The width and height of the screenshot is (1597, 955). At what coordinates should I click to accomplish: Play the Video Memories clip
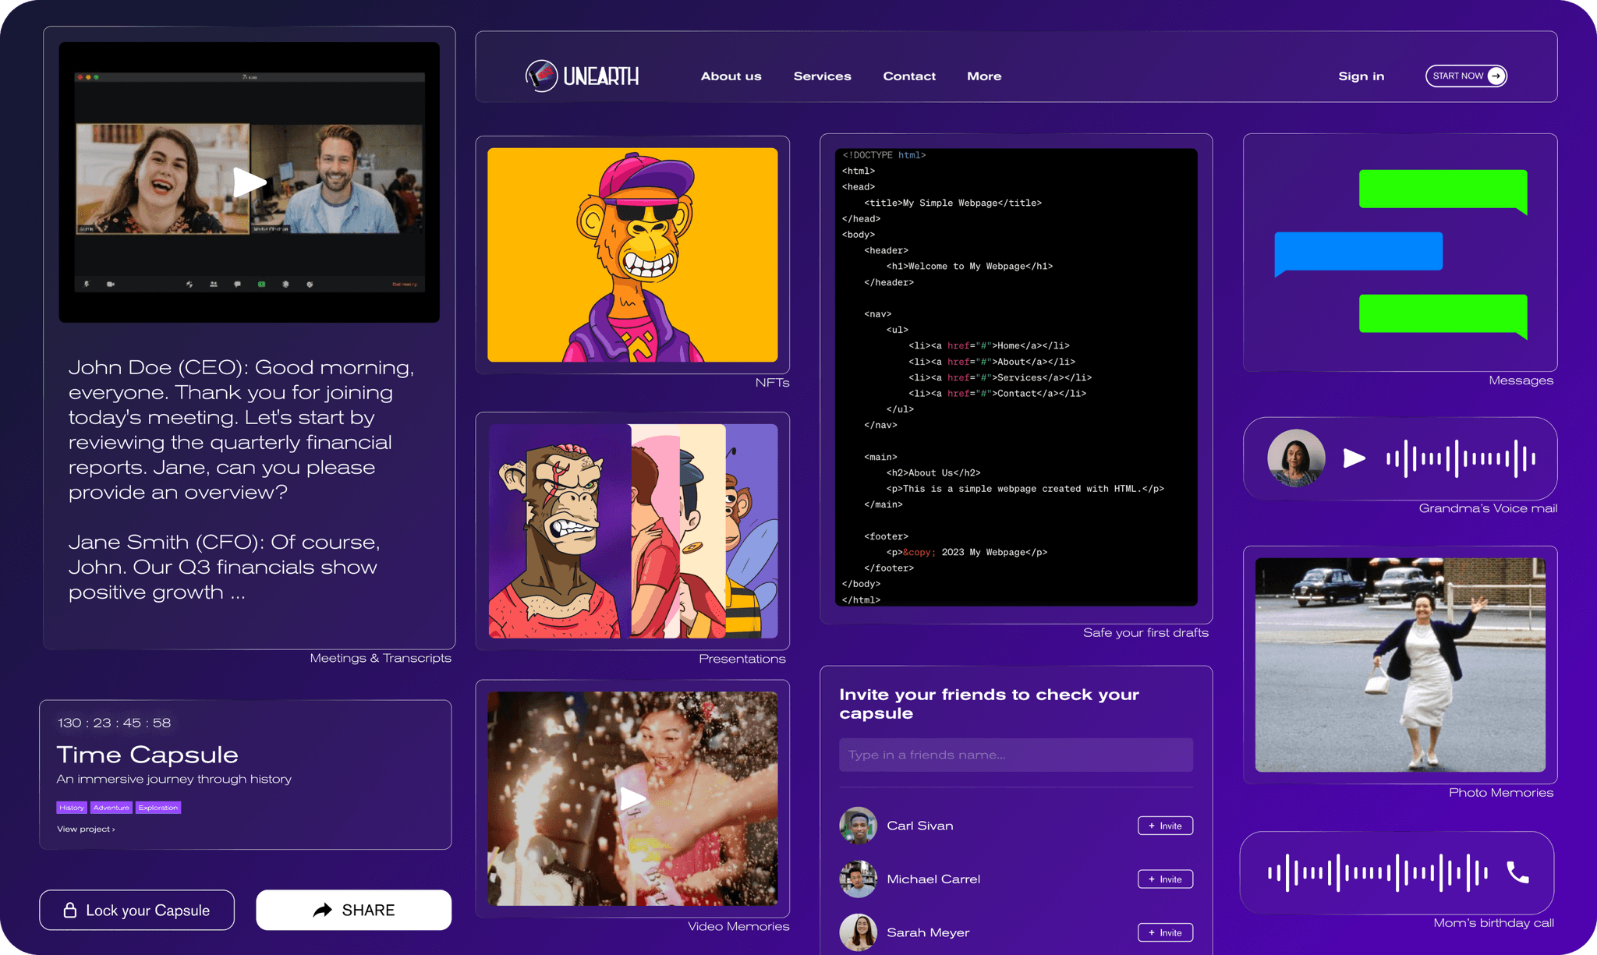[632, 798]
